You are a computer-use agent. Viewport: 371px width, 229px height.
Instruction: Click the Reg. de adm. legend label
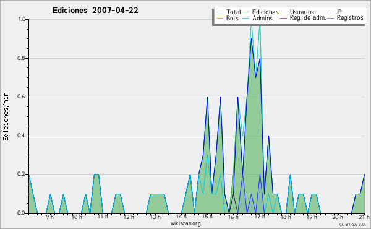tap(308, 18)
